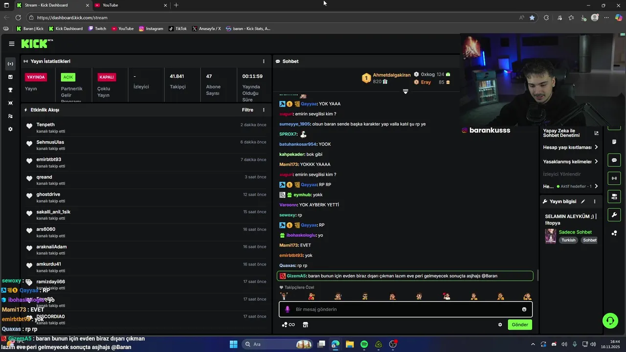Screen dimensions: 626x352
Task: Click SehmusUlas in the activity feed
Action: coord(50,142)
